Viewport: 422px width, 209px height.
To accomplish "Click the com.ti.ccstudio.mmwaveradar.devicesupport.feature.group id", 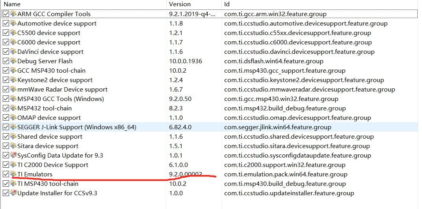I will pos(309,90).
